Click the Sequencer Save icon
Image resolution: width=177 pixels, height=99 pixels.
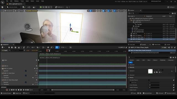point(9,48)
